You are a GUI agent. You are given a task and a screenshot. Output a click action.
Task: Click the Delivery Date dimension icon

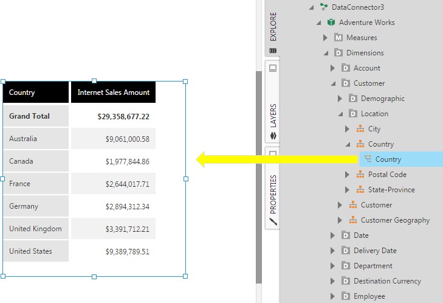(x=345, y=251)
